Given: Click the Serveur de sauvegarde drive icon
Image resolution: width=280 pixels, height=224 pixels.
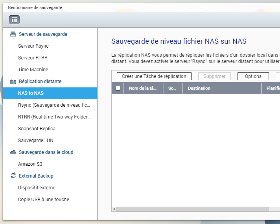Looking at the screenshot, I should coord(13,34).
